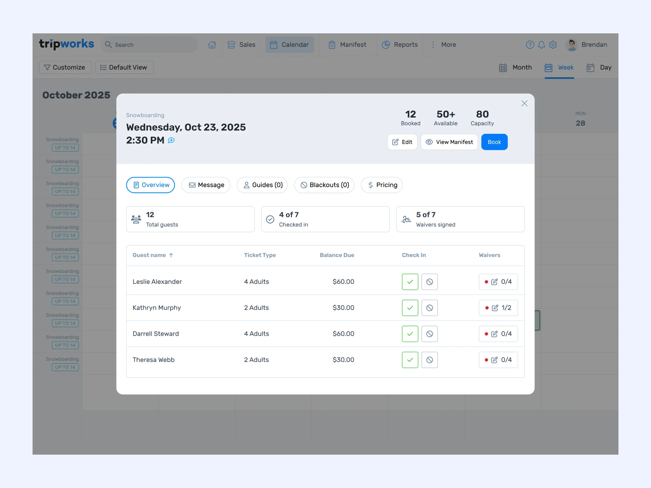Click the Customize filter button
The width and height of the screenshot is (651, 488).
pos(65,67)
